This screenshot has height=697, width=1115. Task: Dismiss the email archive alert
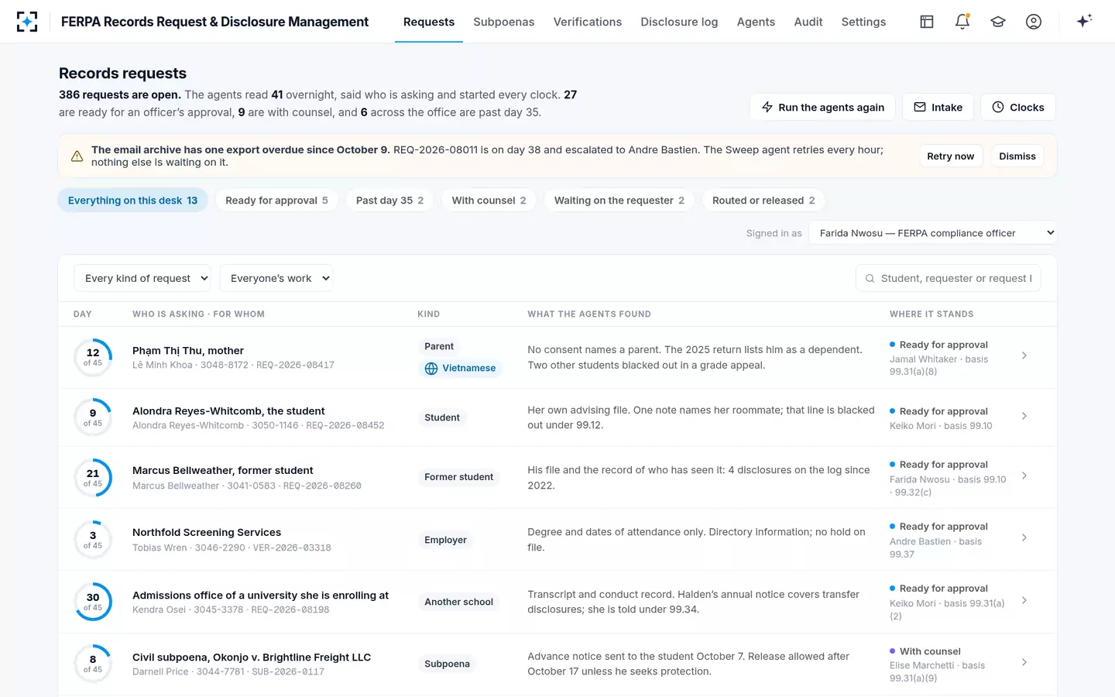[1017, 156]
